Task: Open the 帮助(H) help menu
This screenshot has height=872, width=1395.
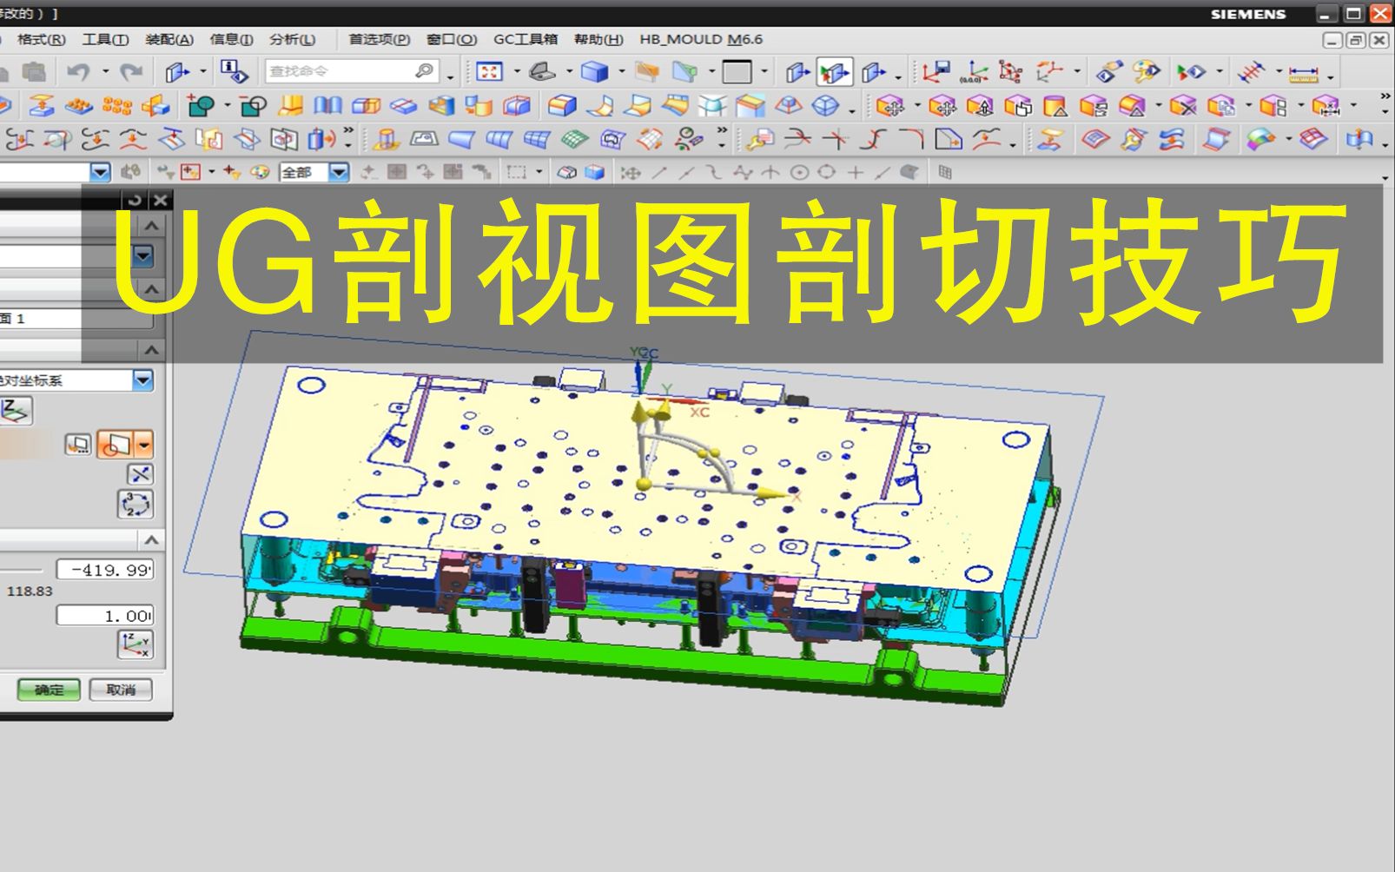Action: [x=598, y=39]
